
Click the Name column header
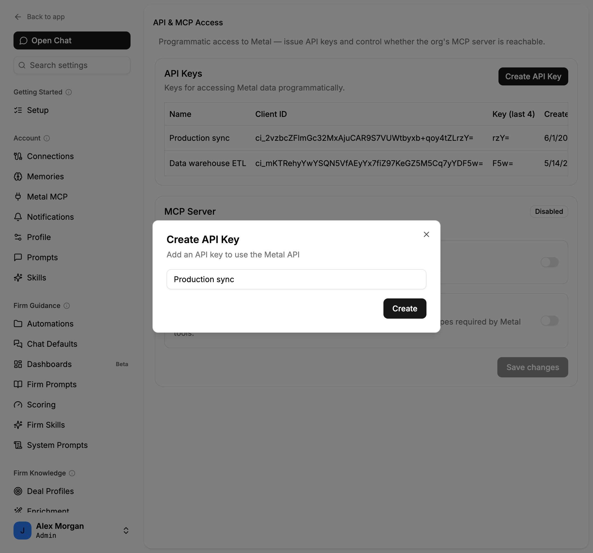point(180,114)
